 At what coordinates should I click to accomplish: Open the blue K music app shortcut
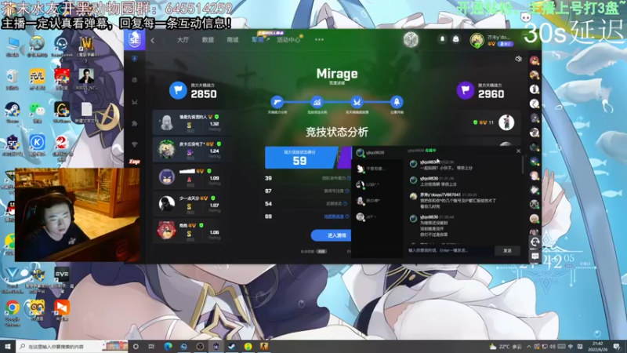[37, 146]
